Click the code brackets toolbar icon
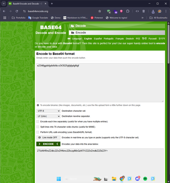Viewport: 170px width, 183px height. pos(137,11)
